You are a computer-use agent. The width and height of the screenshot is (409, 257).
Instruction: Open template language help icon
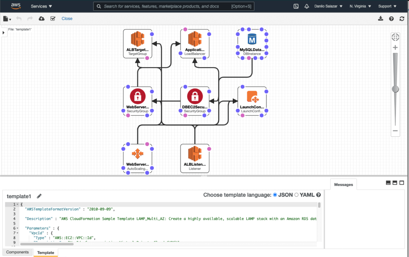[x=318, y=195]
